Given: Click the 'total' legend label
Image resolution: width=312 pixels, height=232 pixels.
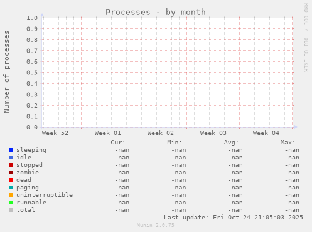Looking at the screenshot, I should (26, 210).
